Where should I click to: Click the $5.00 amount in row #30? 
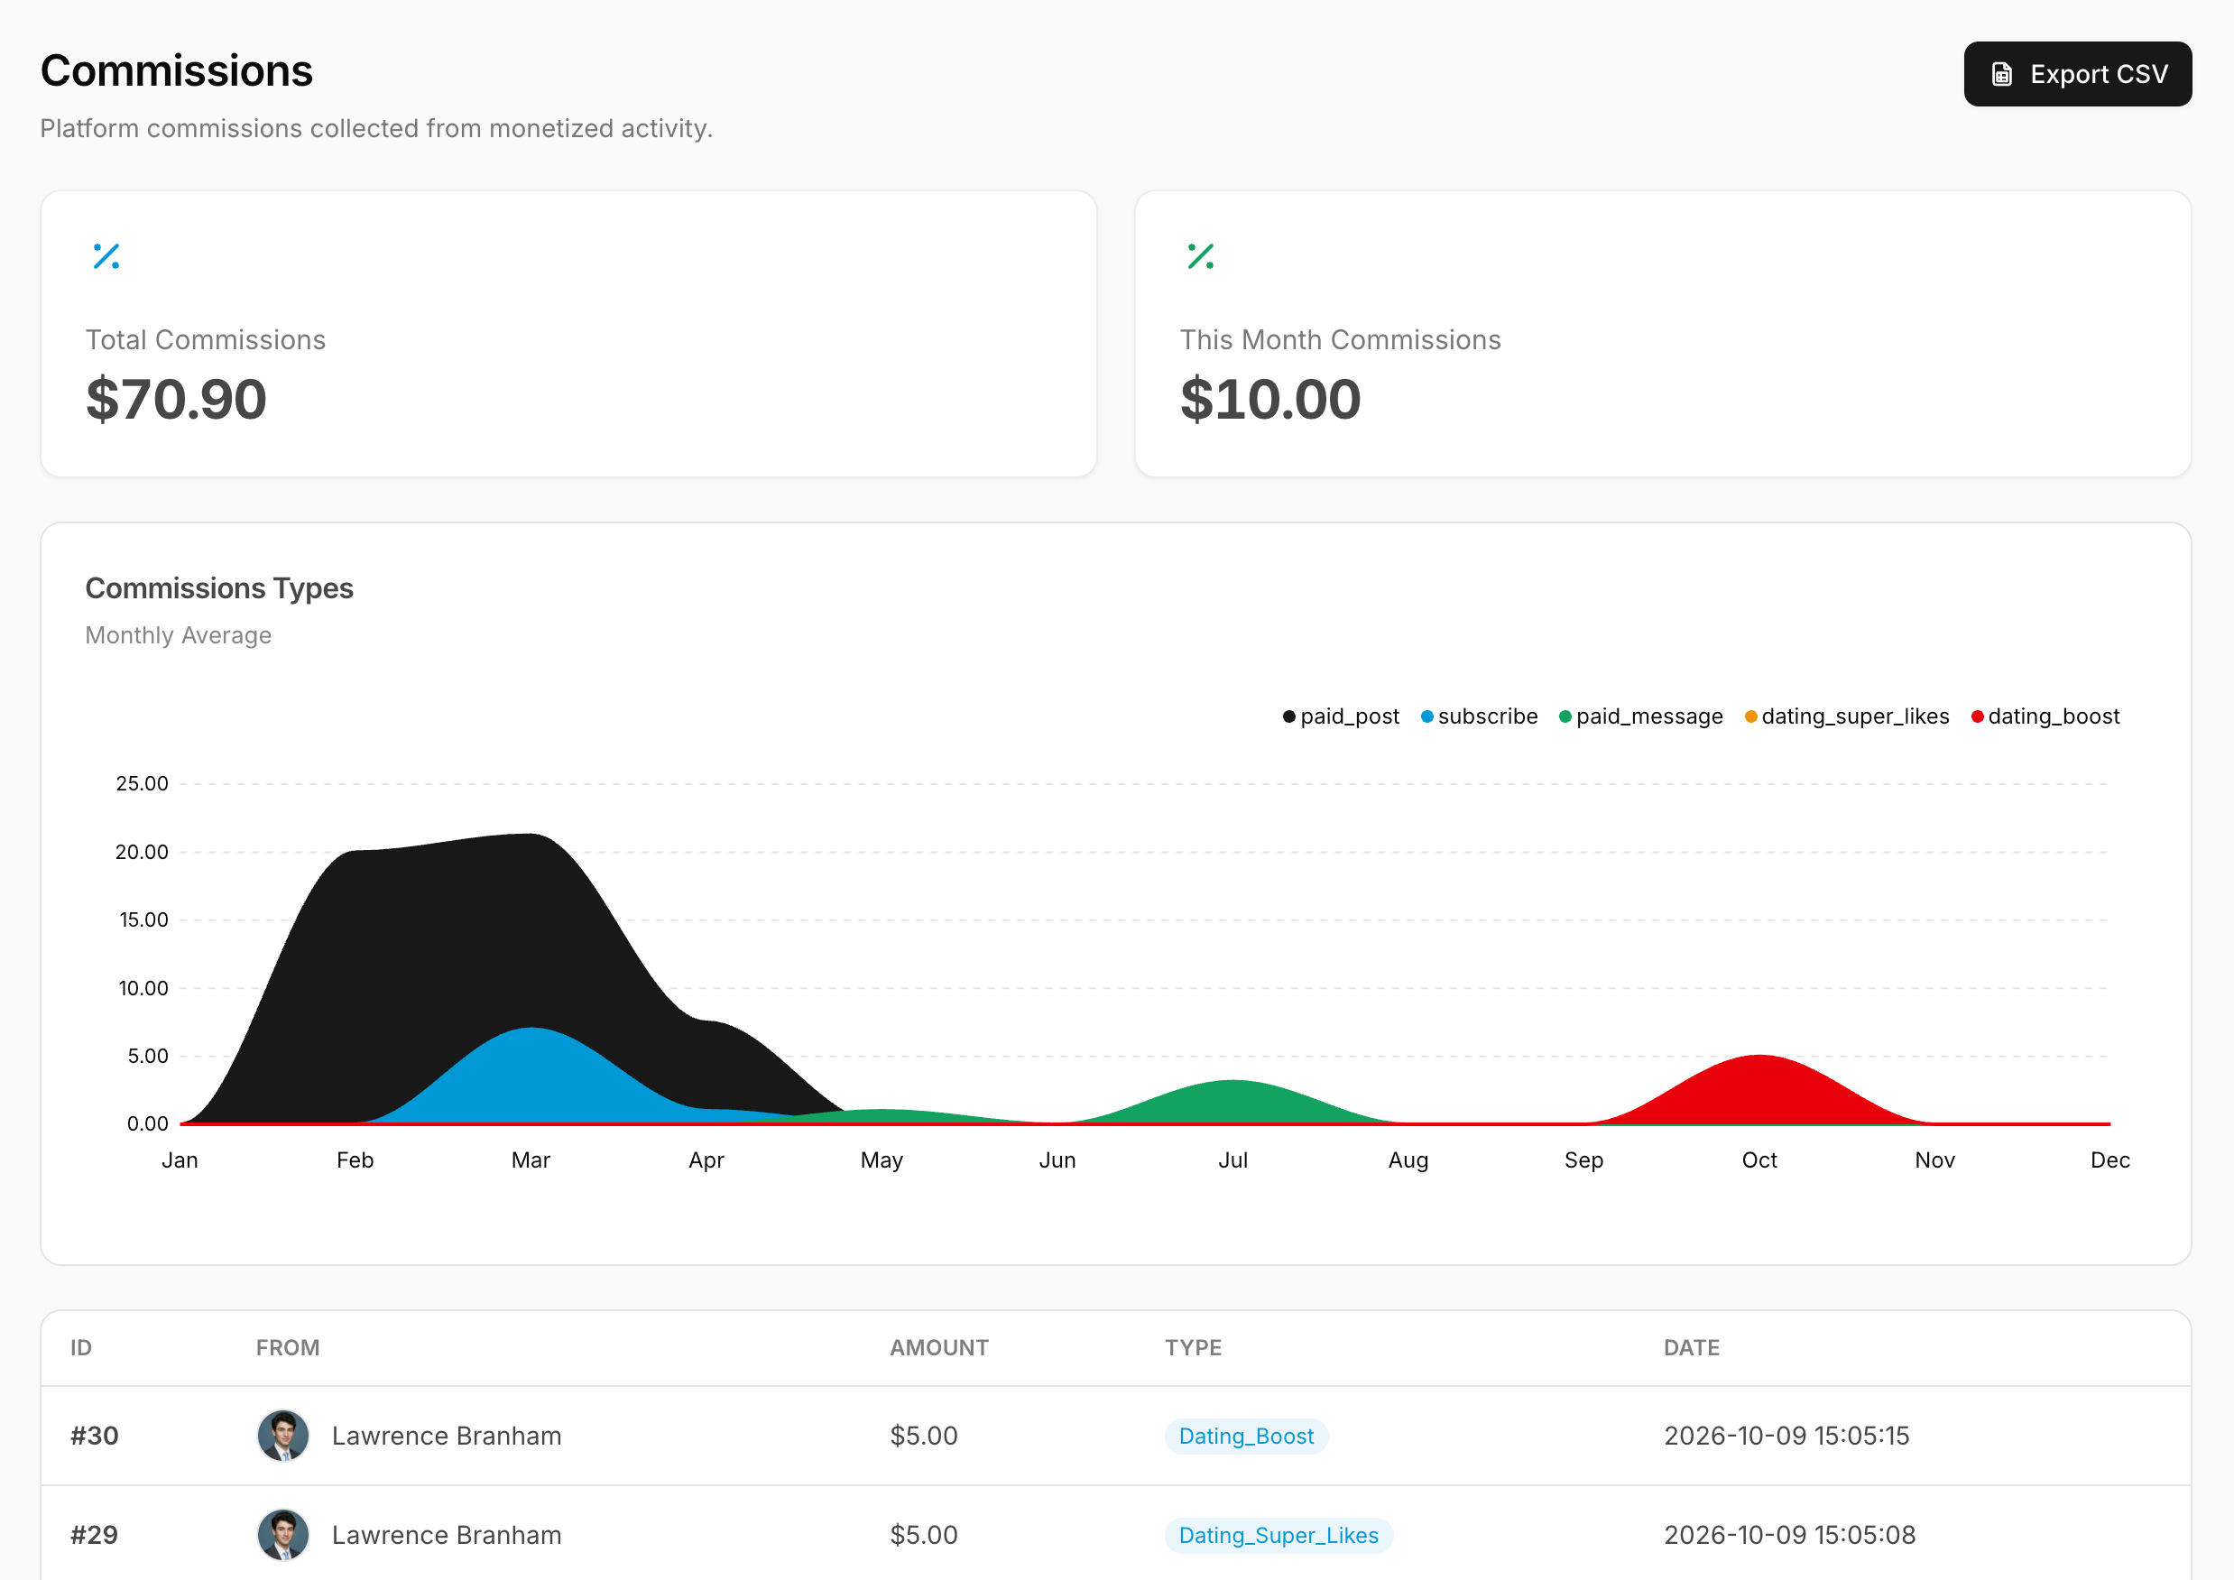[923, 1436]
